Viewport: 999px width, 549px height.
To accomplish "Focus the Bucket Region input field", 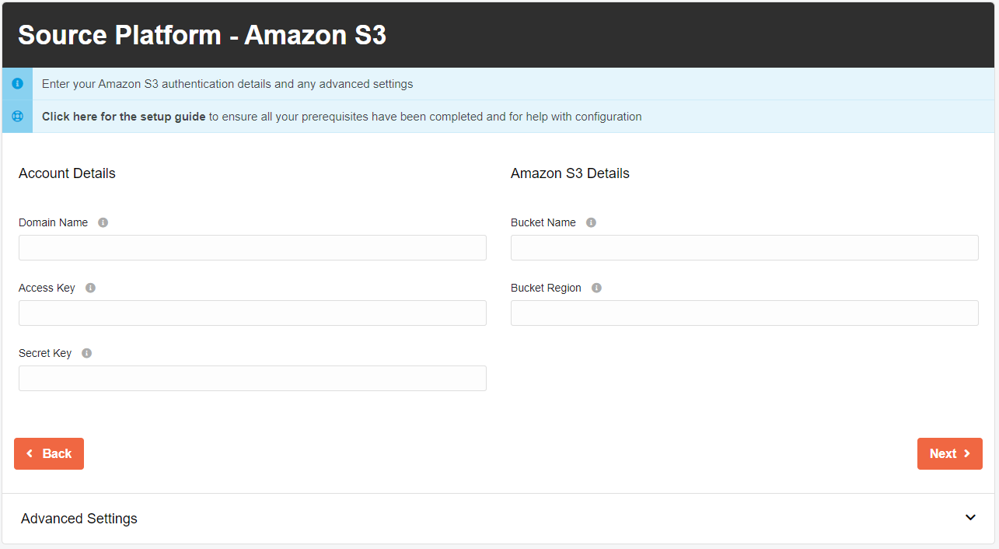I will [745, 313].
